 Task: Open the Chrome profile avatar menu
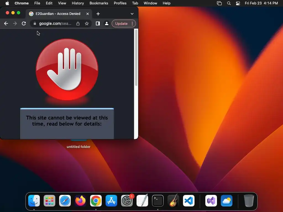(107, 24)
